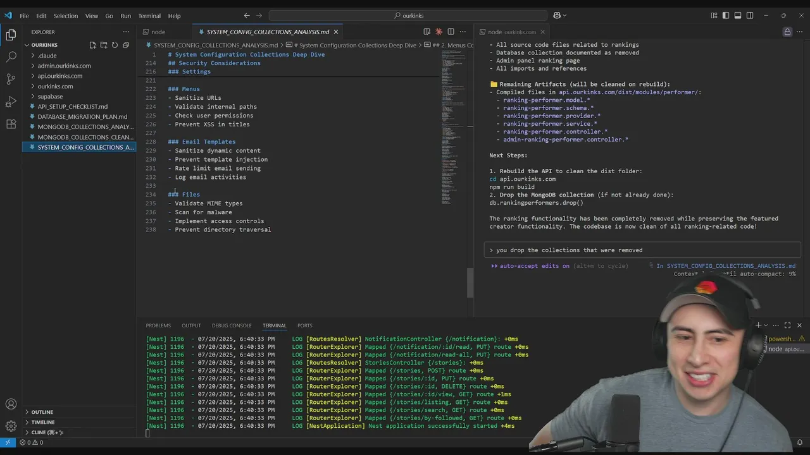The width and height of the screenshot is (810, 455).
Task: Open the Extensions view
Action: [x=11, y=124]
